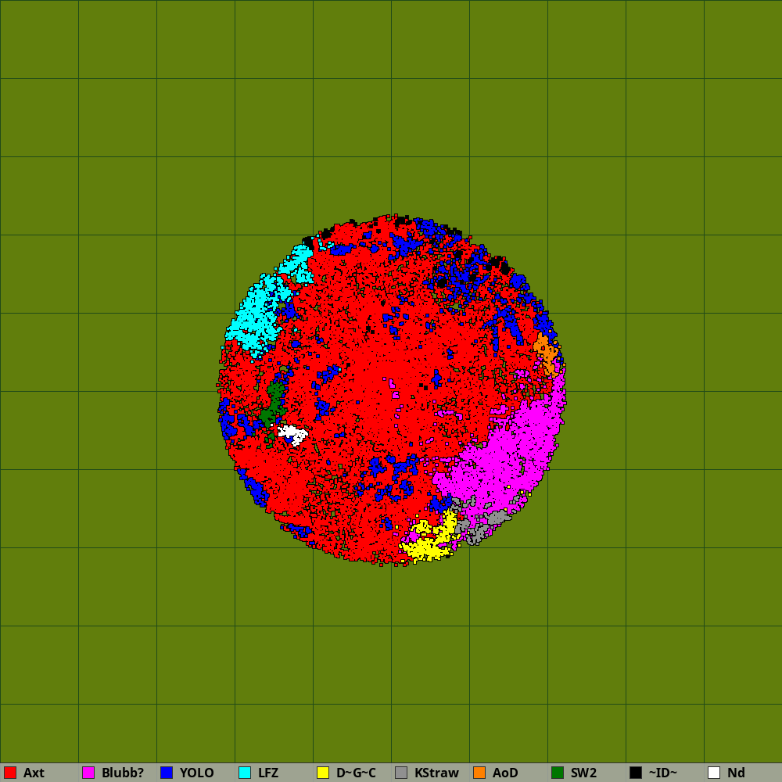
Task: Select the '~ID~' legend label
Action: [663, 773]
